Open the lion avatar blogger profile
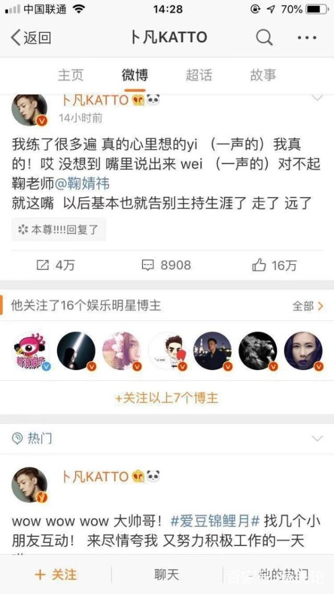 tap(258, 351)
